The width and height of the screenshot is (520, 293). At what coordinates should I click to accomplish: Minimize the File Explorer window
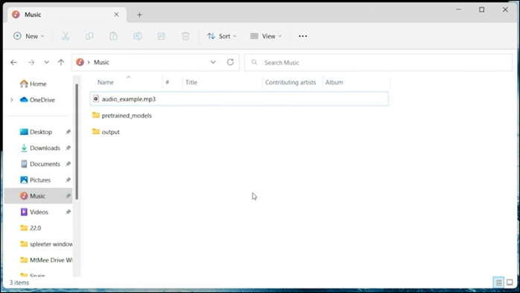458,10
